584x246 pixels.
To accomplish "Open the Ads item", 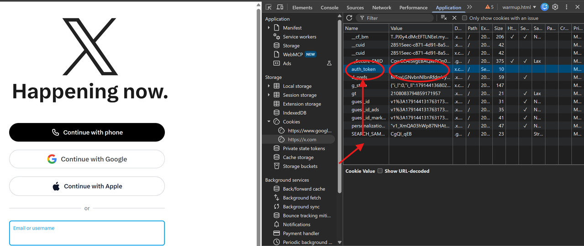I will point(287,63).
